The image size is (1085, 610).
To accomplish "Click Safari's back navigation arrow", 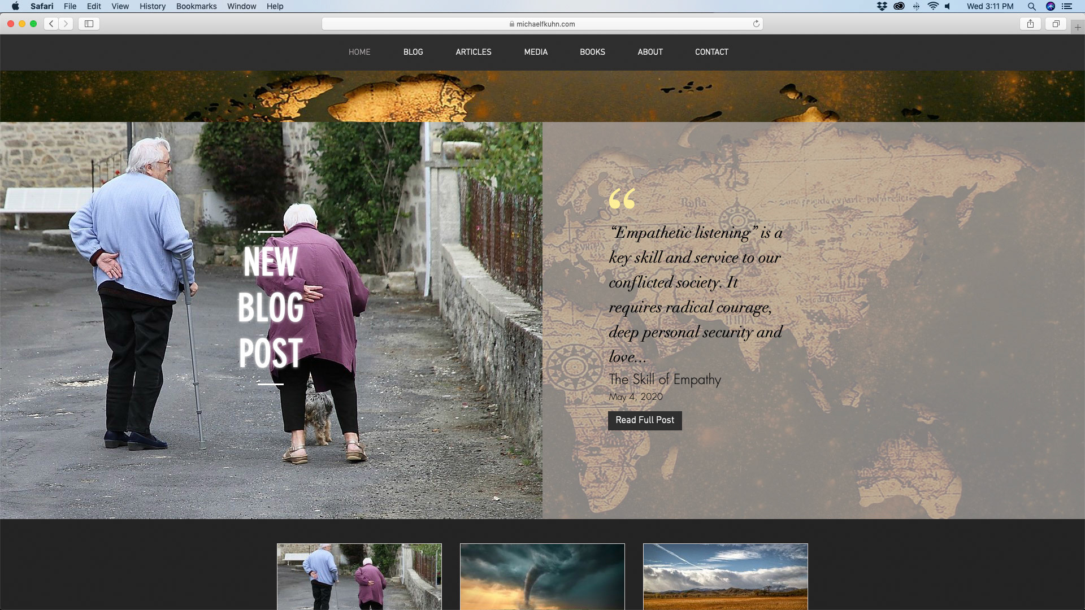I will coord(51,24).
